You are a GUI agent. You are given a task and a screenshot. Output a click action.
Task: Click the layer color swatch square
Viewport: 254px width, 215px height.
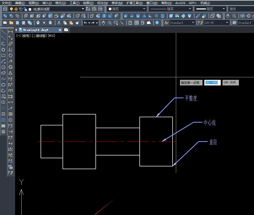click(x=30, y=9)
